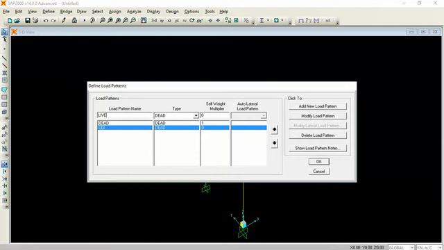Open the KN, m, C units dropdown
The height and width of the screenshot is (250, 444).
coord(440,248)
